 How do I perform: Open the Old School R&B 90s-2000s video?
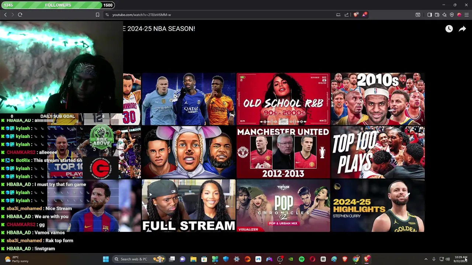tap(283, 99)
